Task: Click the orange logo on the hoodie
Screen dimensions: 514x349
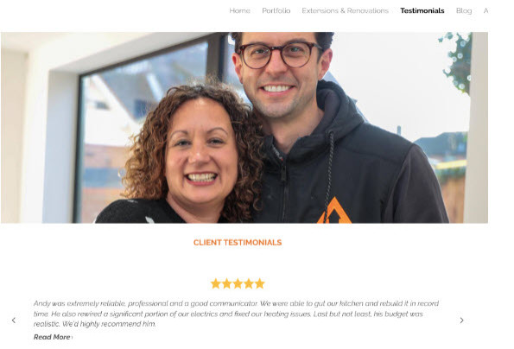Action: click(334, 211)
